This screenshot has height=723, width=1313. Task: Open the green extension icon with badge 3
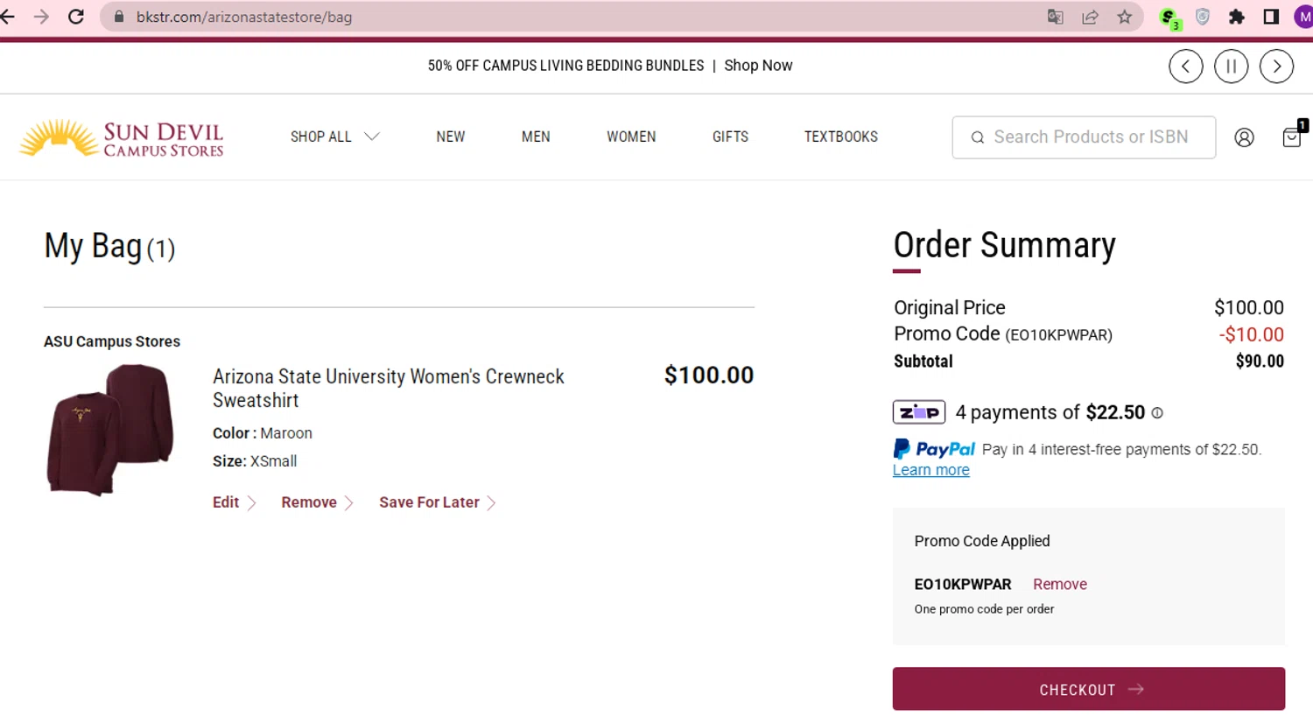[1169, 18]
